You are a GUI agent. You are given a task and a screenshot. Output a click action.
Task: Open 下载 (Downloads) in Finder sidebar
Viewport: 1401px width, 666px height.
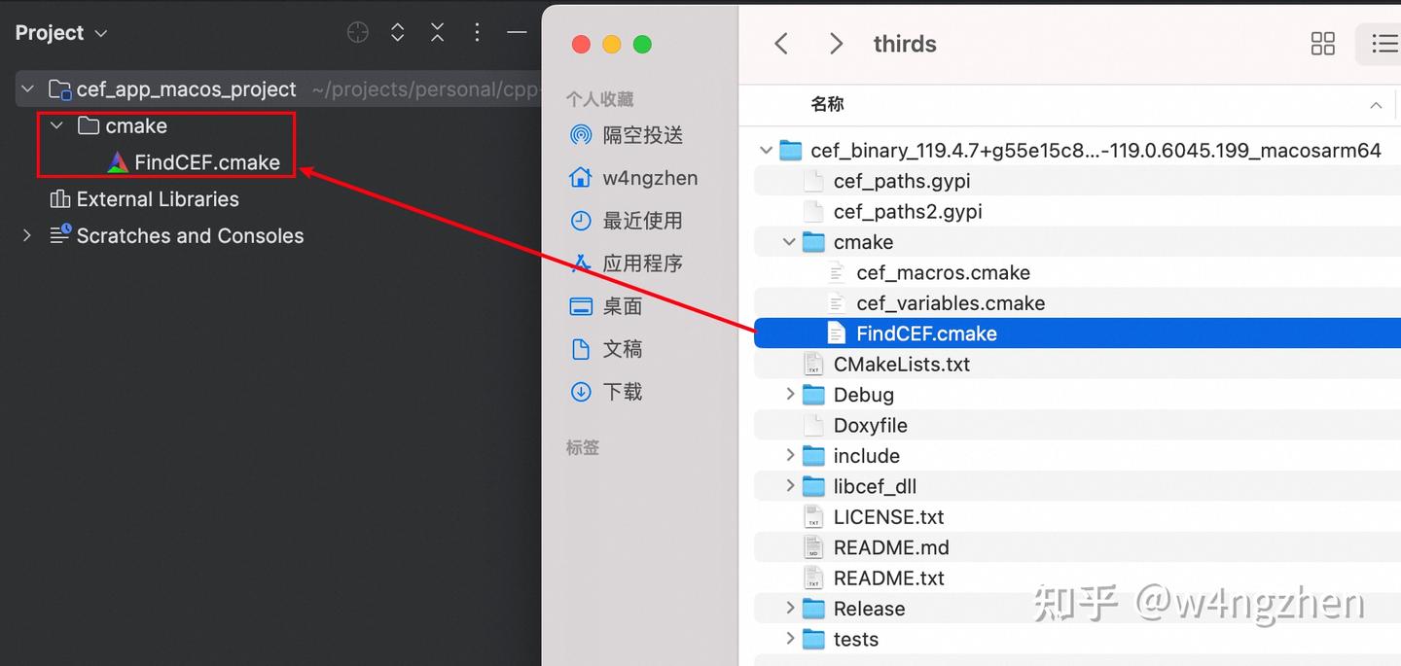pyautogui.click(x=621, y=392)
